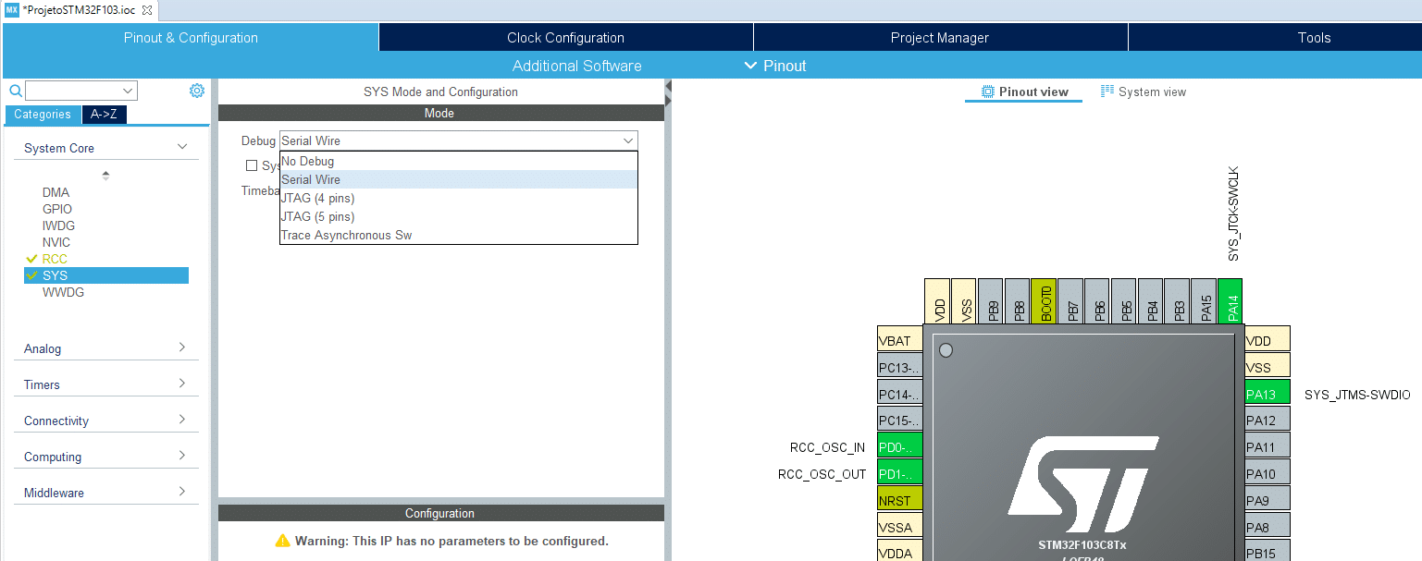Click the PB9 pin at chip top
Image resolution: width=1422 pixels, height=561 pixels.
[990, 301]
